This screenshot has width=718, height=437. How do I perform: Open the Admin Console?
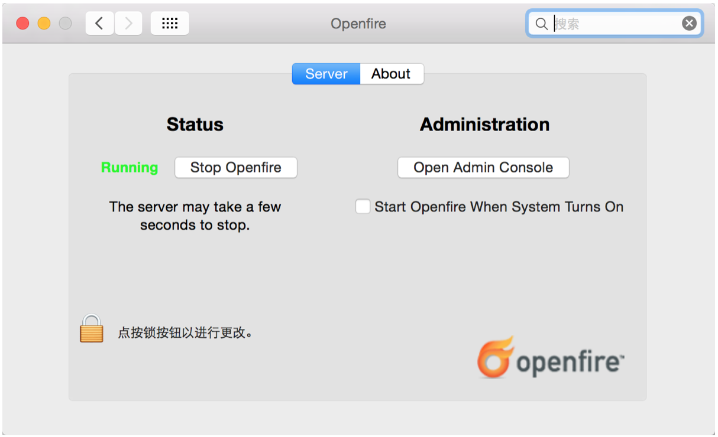(483, 168)
